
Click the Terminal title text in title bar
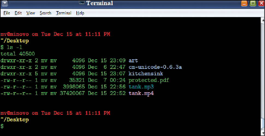100,4
